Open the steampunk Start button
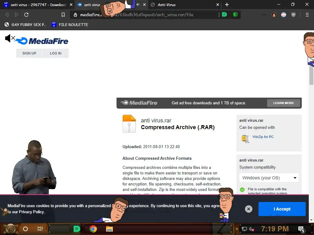This screenshot has height=235, width=314. point(10,229)
